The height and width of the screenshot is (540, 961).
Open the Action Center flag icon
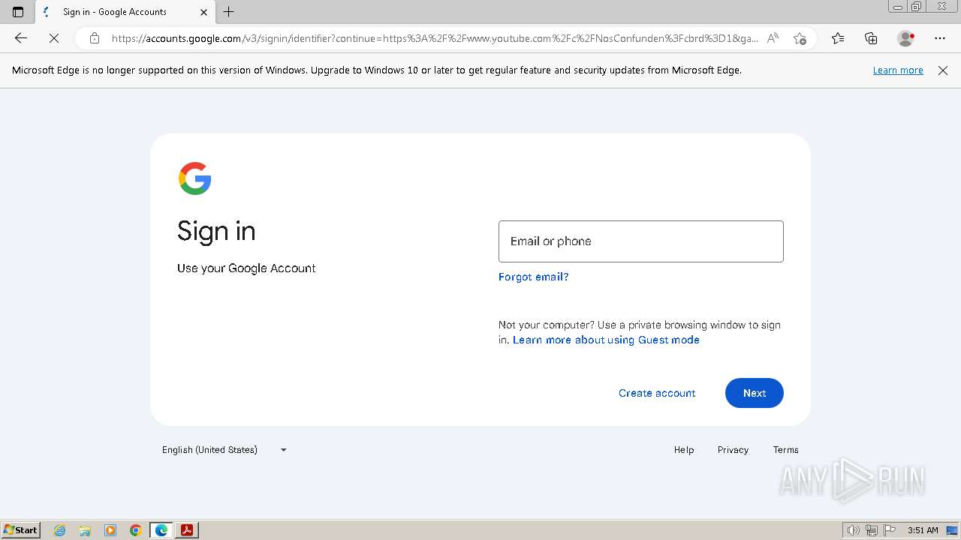(890, 530)
